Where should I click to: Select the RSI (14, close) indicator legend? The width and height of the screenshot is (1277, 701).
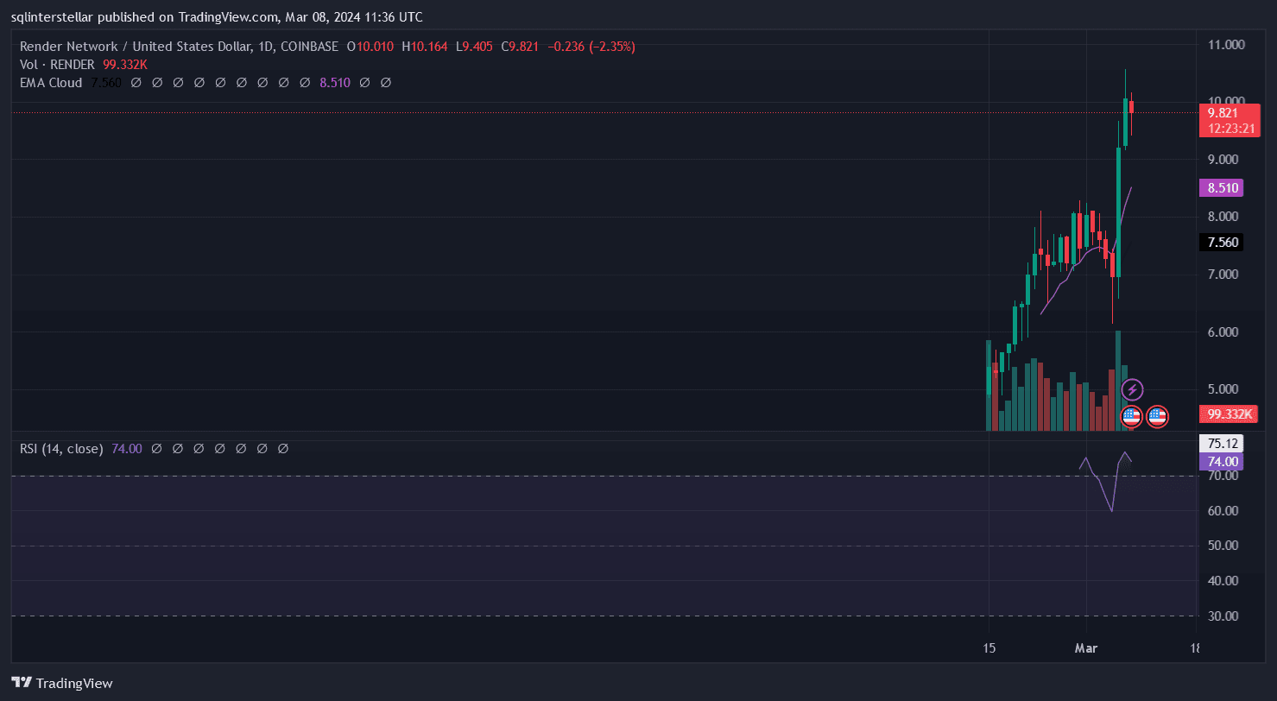(61, 449)
